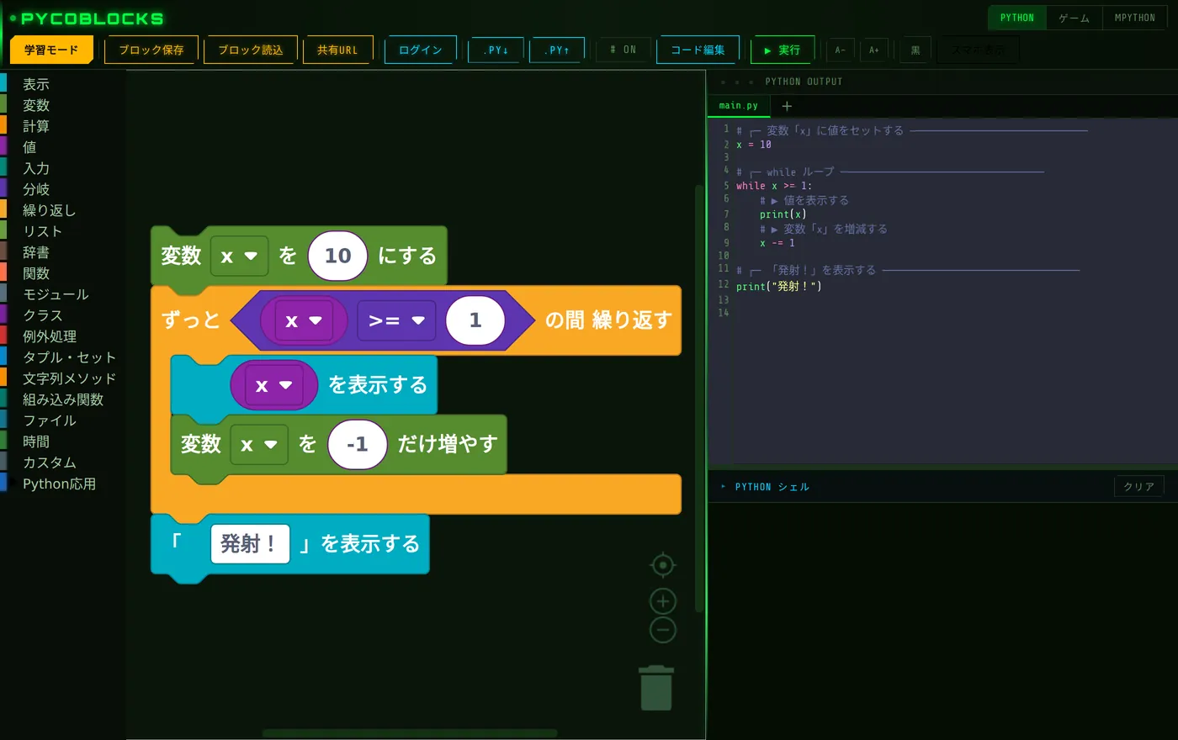Click ブロック読込 to load blocks
Viewport: 1178px width, 740px height.
(x=251, y=50)
